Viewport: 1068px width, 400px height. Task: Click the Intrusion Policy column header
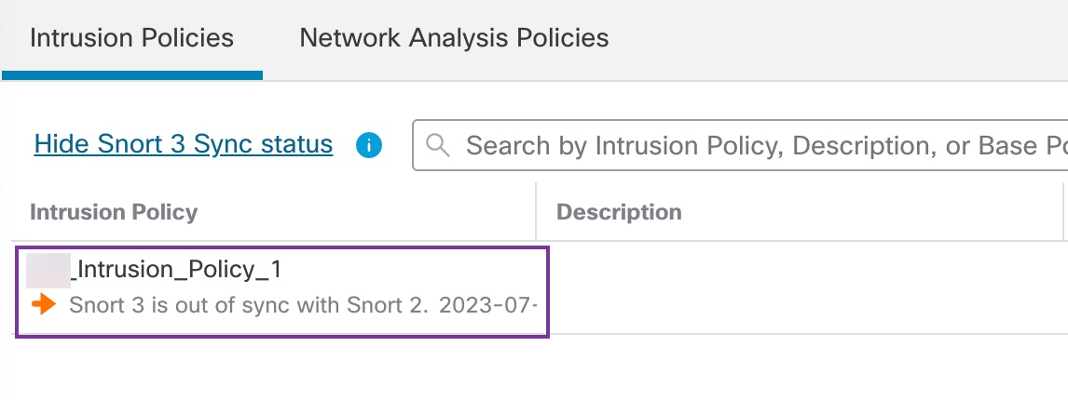[114, 212]
